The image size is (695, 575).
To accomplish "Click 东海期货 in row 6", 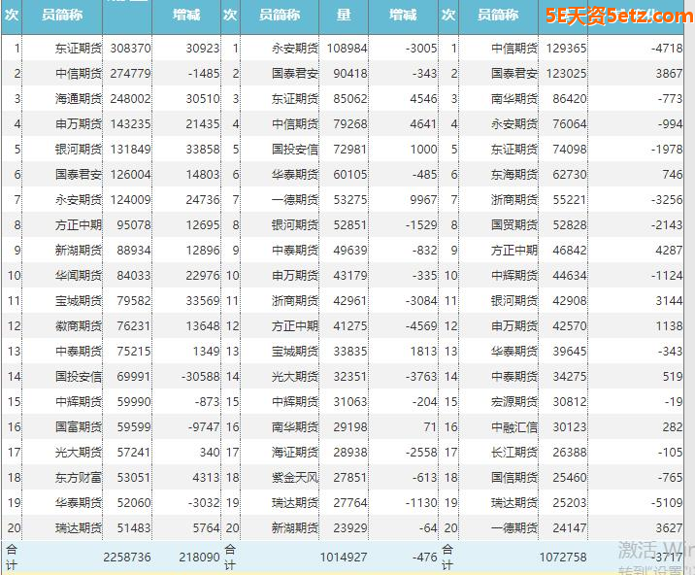I will pyautogui.click(x=514, y=175).
